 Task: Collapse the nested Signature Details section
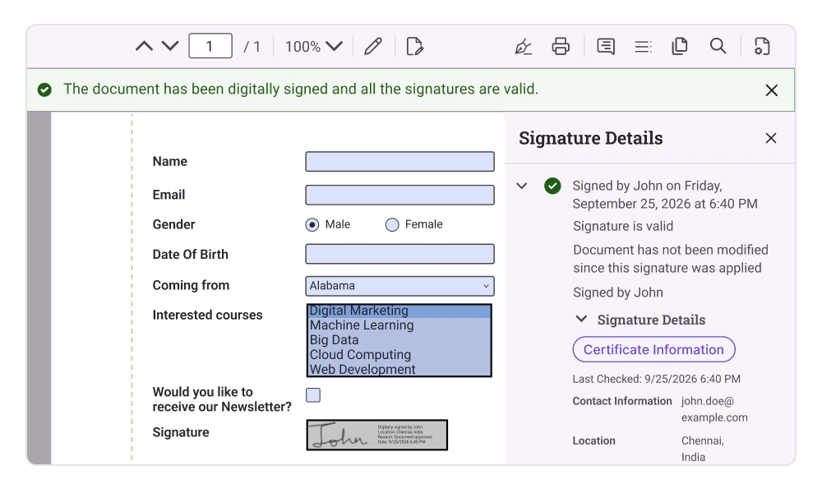click(581, 319)
